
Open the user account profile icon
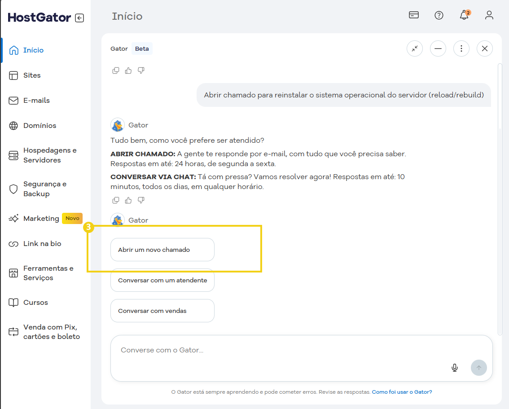click(x=489, y=15)
